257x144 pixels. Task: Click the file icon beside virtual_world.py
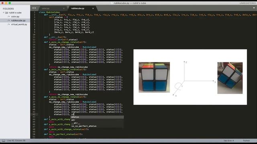pyautogui.click(x=9, y=24)
